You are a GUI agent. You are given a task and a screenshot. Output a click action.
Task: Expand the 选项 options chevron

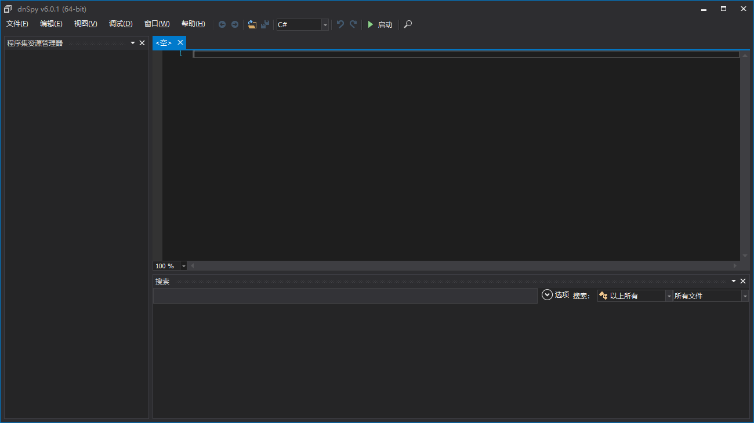547,295
